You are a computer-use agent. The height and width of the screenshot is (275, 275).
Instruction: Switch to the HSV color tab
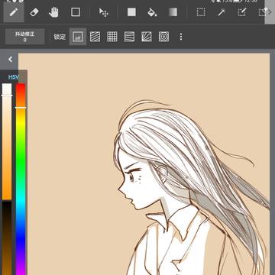point(13,77)
